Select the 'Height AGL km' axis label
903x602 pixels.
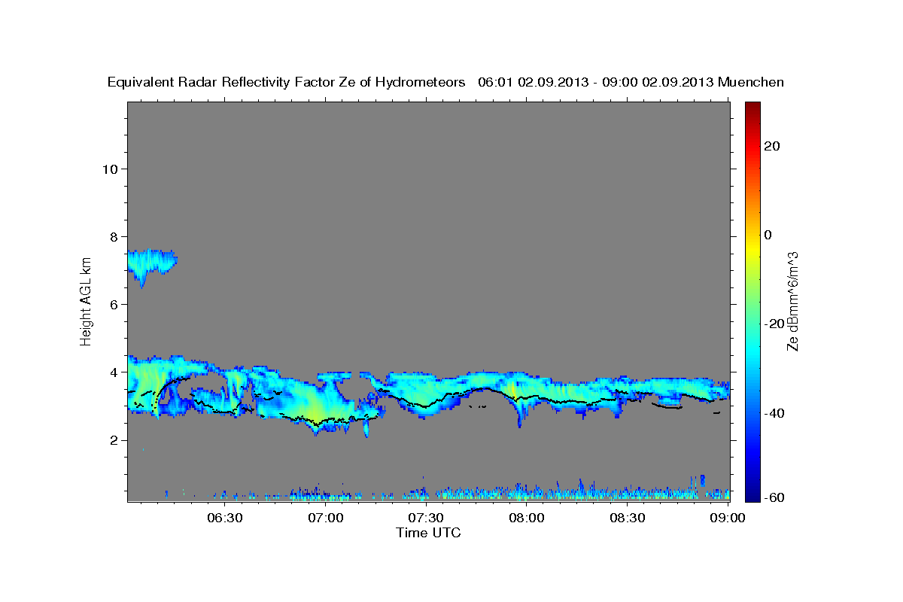click(87, 301)
